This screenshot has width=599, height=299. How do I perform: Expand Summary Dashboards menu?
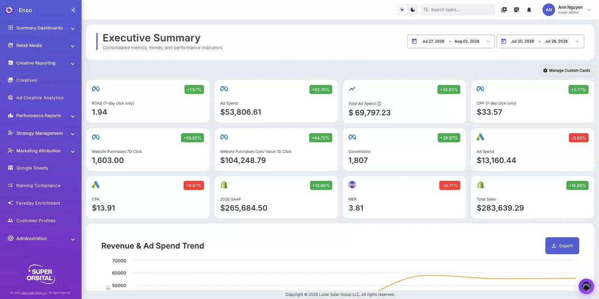[41, 28]
